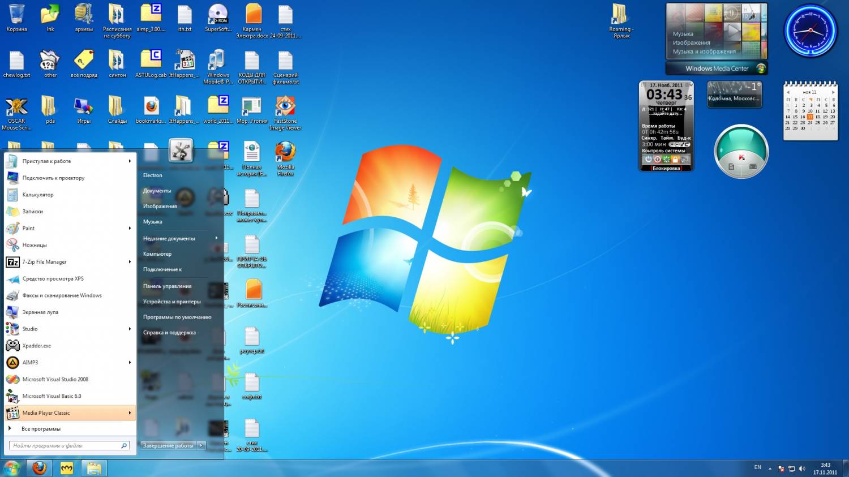Viewport: 849px width, 477px height.
Task: Open Панель управления from Start menu
Action: (x=168, y=286)
